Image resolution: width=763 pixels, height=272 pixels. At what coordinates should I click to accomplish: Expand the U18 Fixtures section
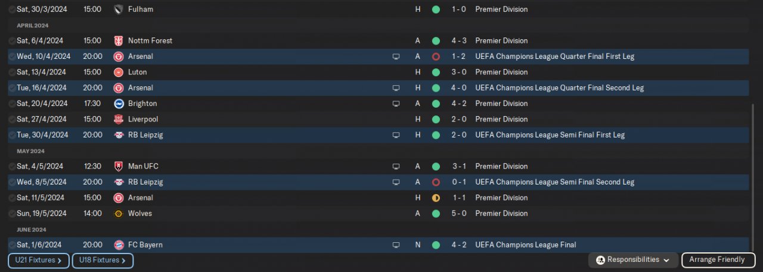(103, 261)
